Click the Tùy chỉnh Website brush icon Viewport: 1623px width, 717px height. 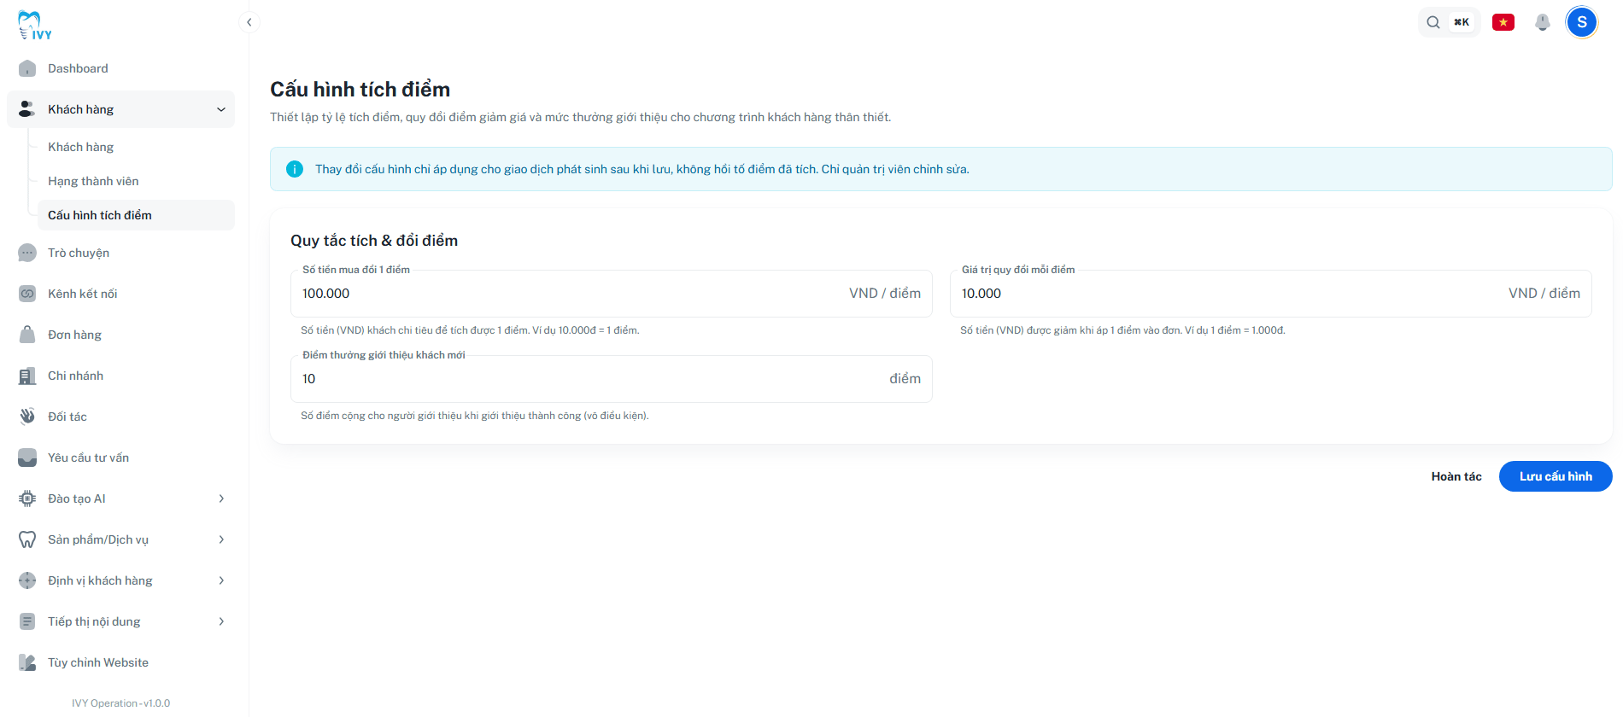pyautogui.click(x=27, y=662)
